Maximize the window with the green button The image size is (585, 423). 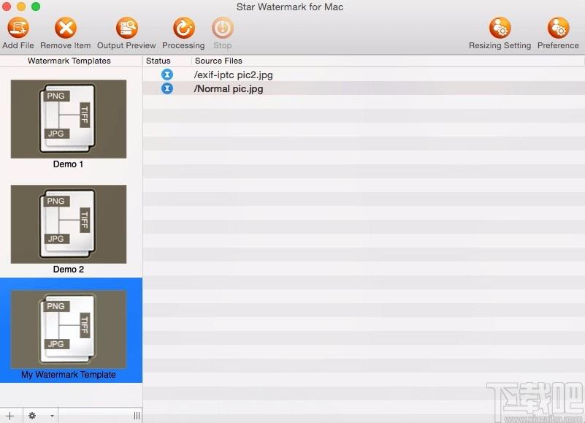[36, 7]
